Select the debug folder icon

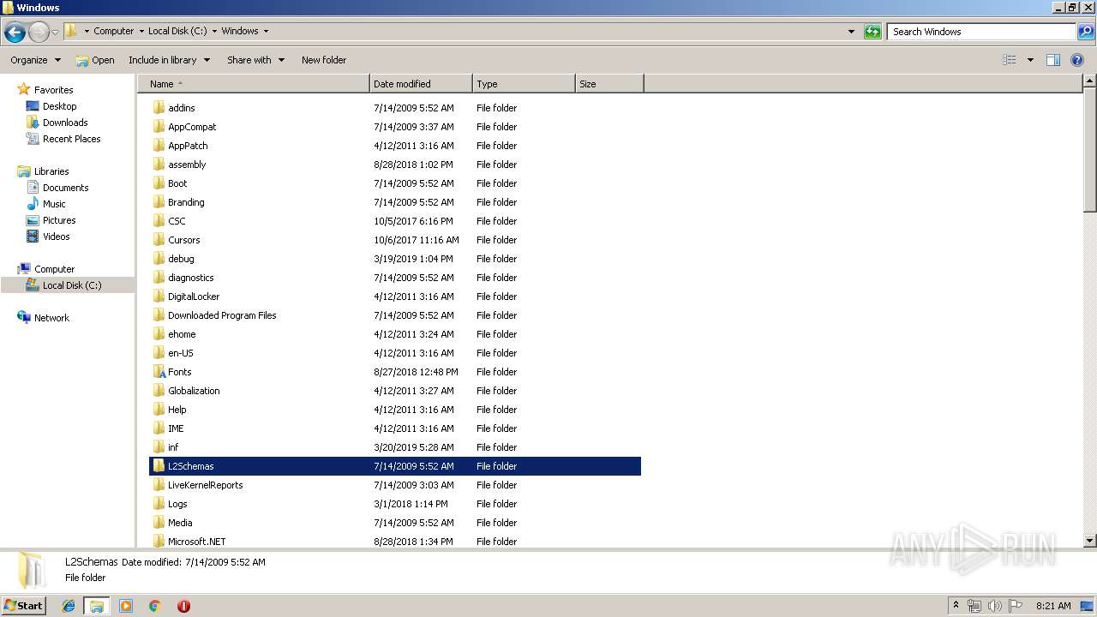point(159,259)
